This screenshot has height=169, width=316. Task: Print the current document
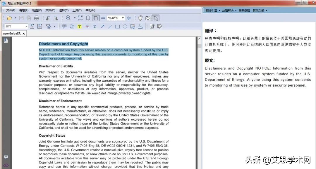[x=37, y=18]
